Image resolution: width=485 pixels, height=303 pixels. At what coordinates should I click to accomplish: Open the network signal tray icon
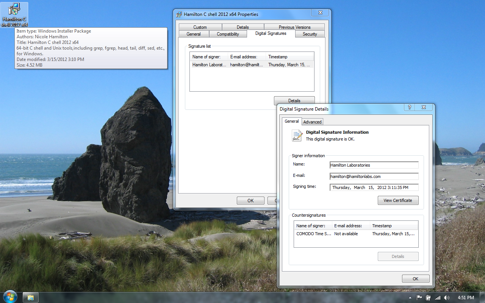pos(438,298)
